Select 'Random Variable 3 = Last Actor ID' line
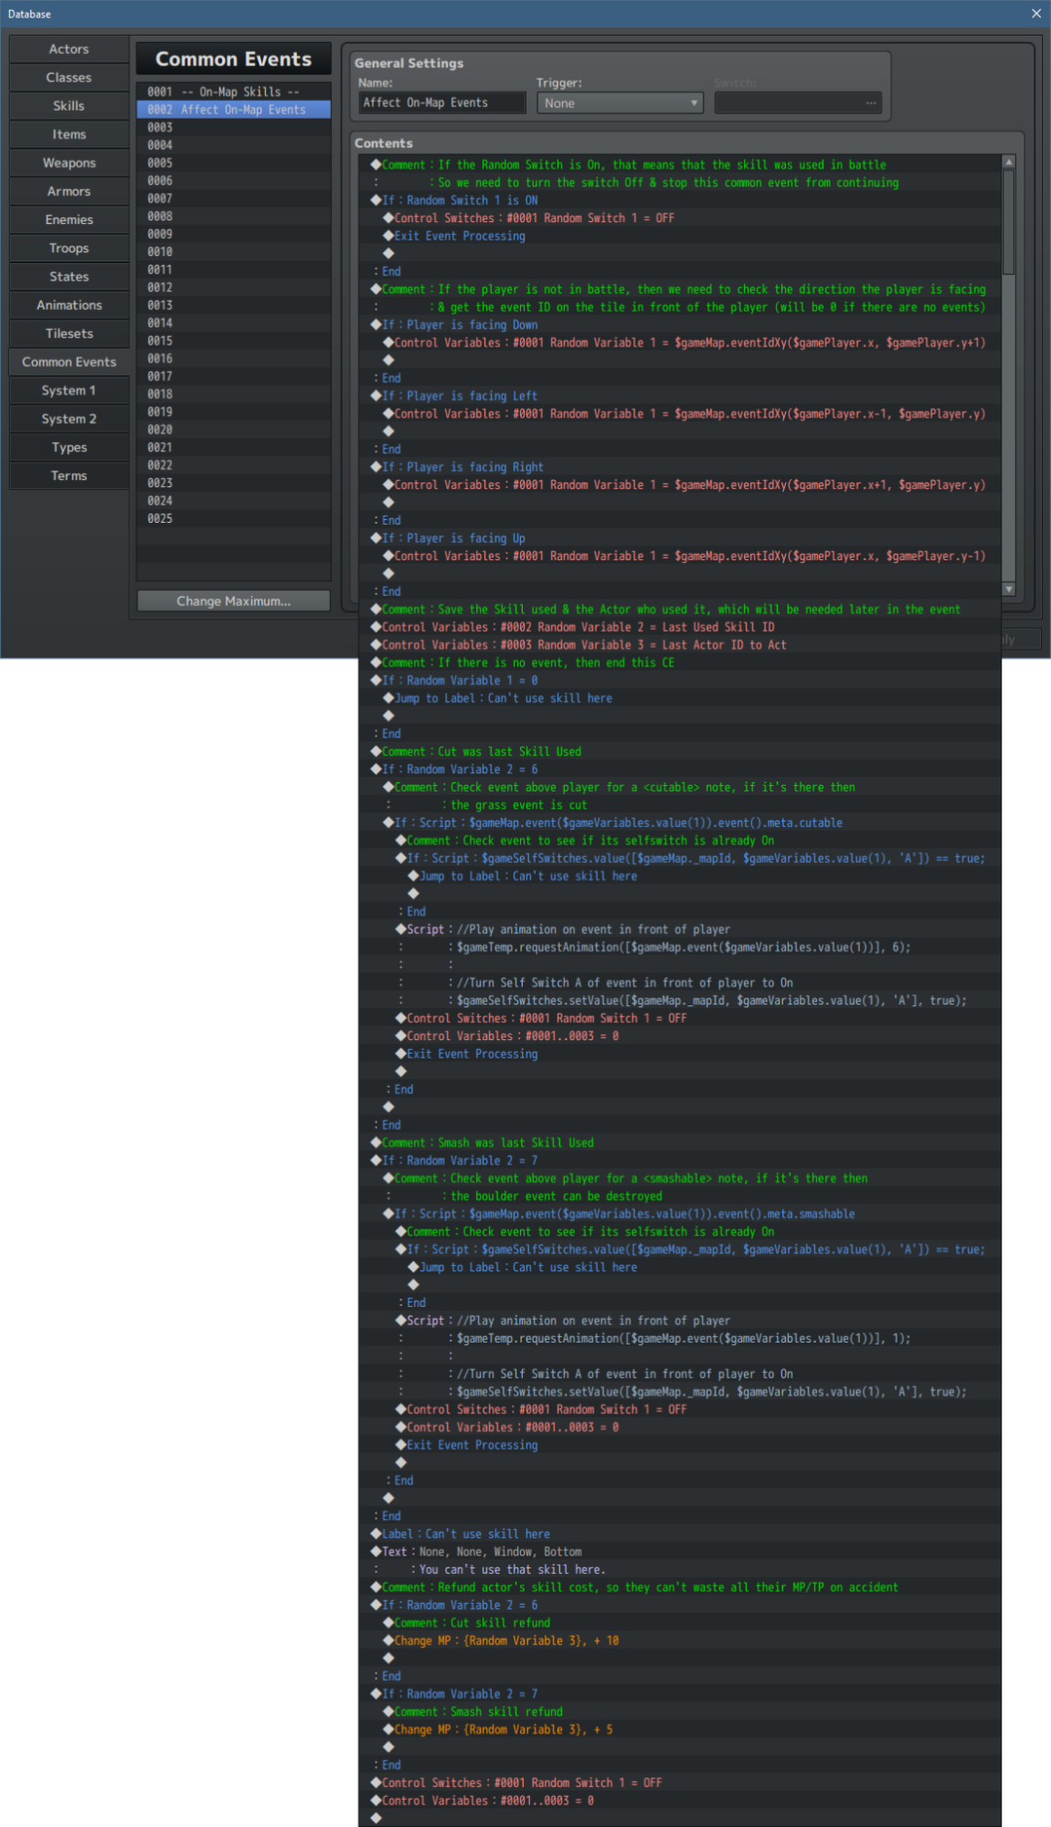The height and width of the screenshot is (1827, 1051). [680, 644]
